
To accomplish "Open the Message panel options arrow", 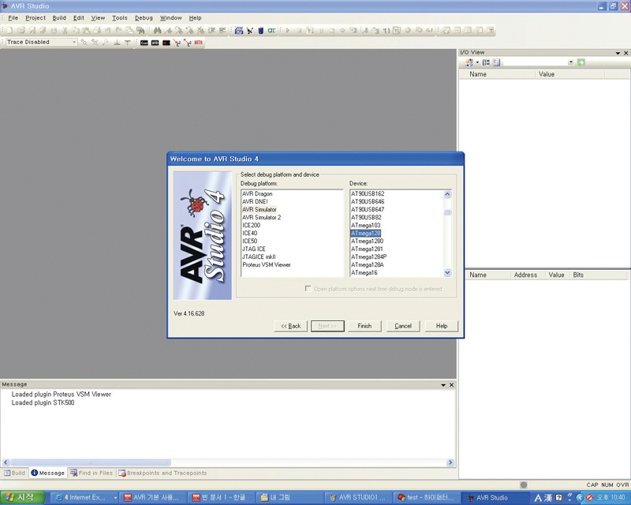I will tap(443, 385).
